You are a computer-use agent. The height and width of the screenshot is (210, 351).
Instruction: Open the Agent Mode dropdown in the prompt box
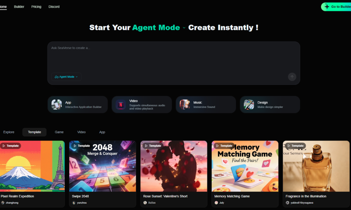click(x=66, y=77)
